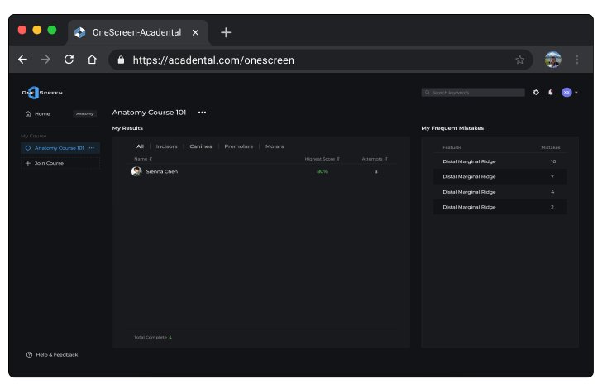Switch to the Premolars tab
Screen dimensions: 612x389
point(239,146)
